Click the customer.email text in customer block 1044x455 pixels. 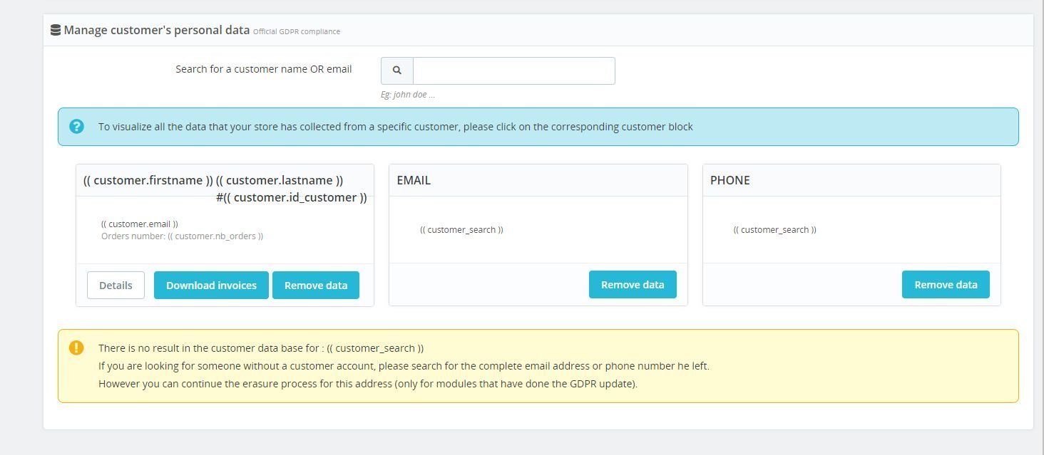140,224
